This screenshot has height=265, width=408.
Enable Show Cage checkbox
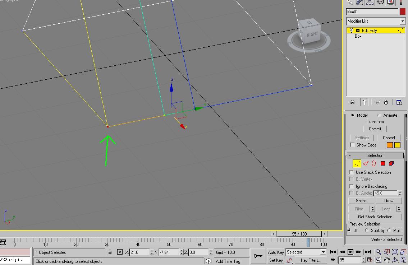pyautogui.click(x=352, y=145)
